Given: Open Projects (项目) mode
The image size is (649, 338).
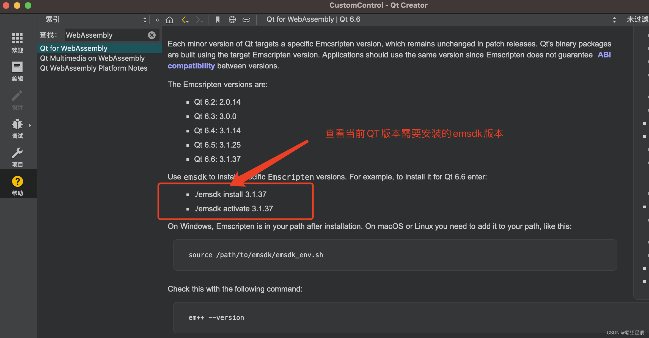Looking at the screenshot, I should tap(17, 157).
